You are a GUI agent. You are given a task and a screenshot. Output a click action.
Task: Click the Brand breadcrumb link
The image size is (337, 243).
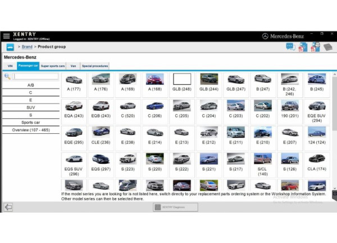click(x=27, y=47)
